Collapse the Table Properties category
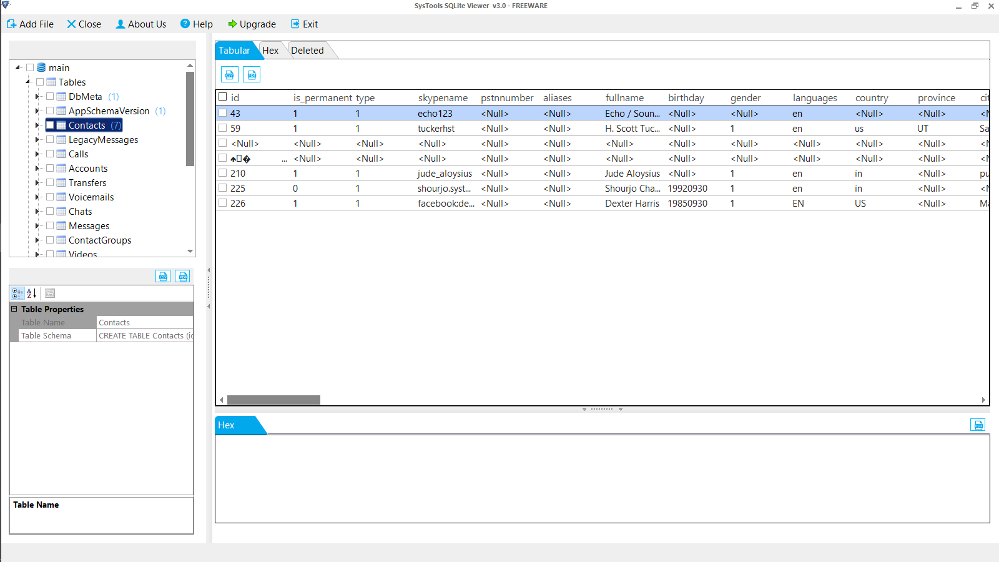This screenshot has height=562, width=999. 14,309
